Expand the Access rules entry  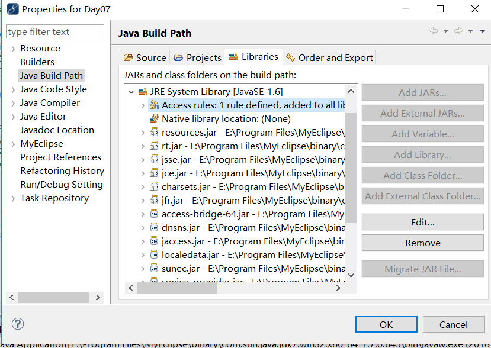coord(143,105)
